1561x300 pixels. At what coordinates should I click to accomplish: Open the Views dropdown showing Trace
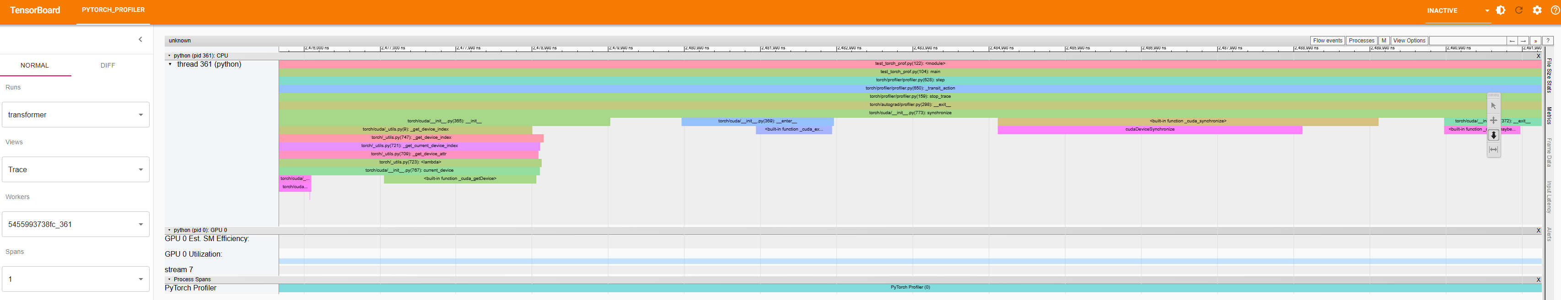(x=76, y=169)
